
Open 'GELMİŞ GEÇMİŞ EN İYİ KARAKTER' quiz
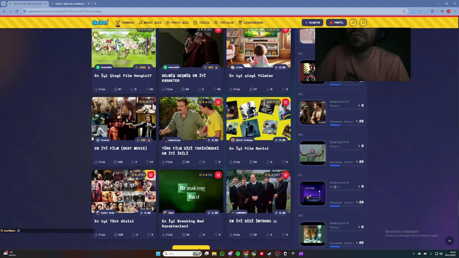coord(184,78)
